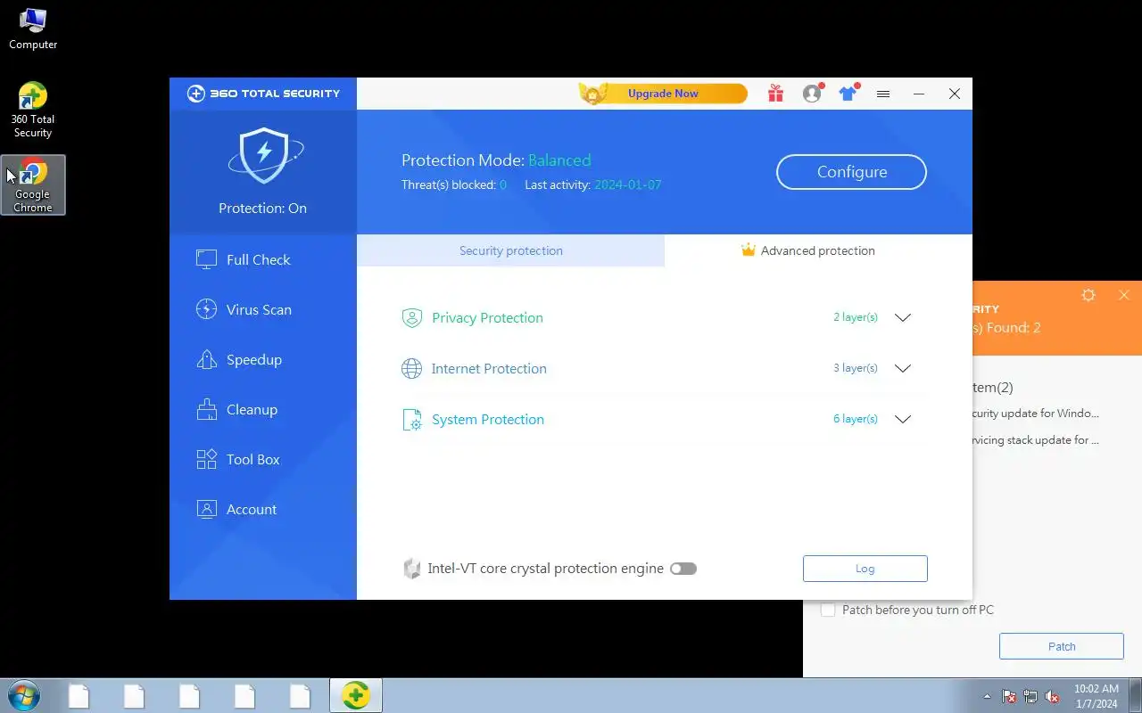Click the network tray icon
This screenshot has height=713, width=1142.
[1030, 696]
